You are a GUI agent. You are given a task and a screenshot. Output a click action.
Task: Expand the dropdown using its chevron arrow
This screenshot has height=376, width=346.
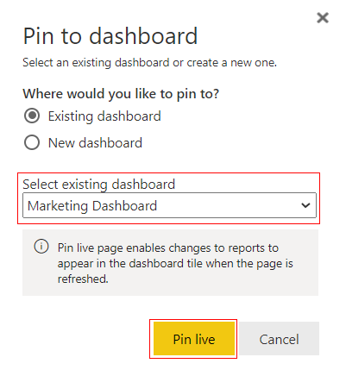pyautogui.click(x=305, y=205)
